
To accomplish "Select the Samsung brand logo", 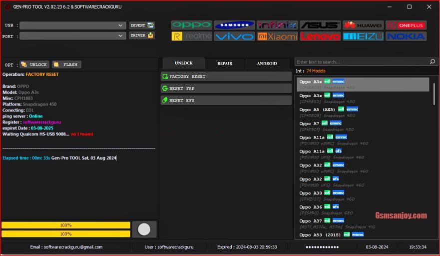I will pos(234,25).
